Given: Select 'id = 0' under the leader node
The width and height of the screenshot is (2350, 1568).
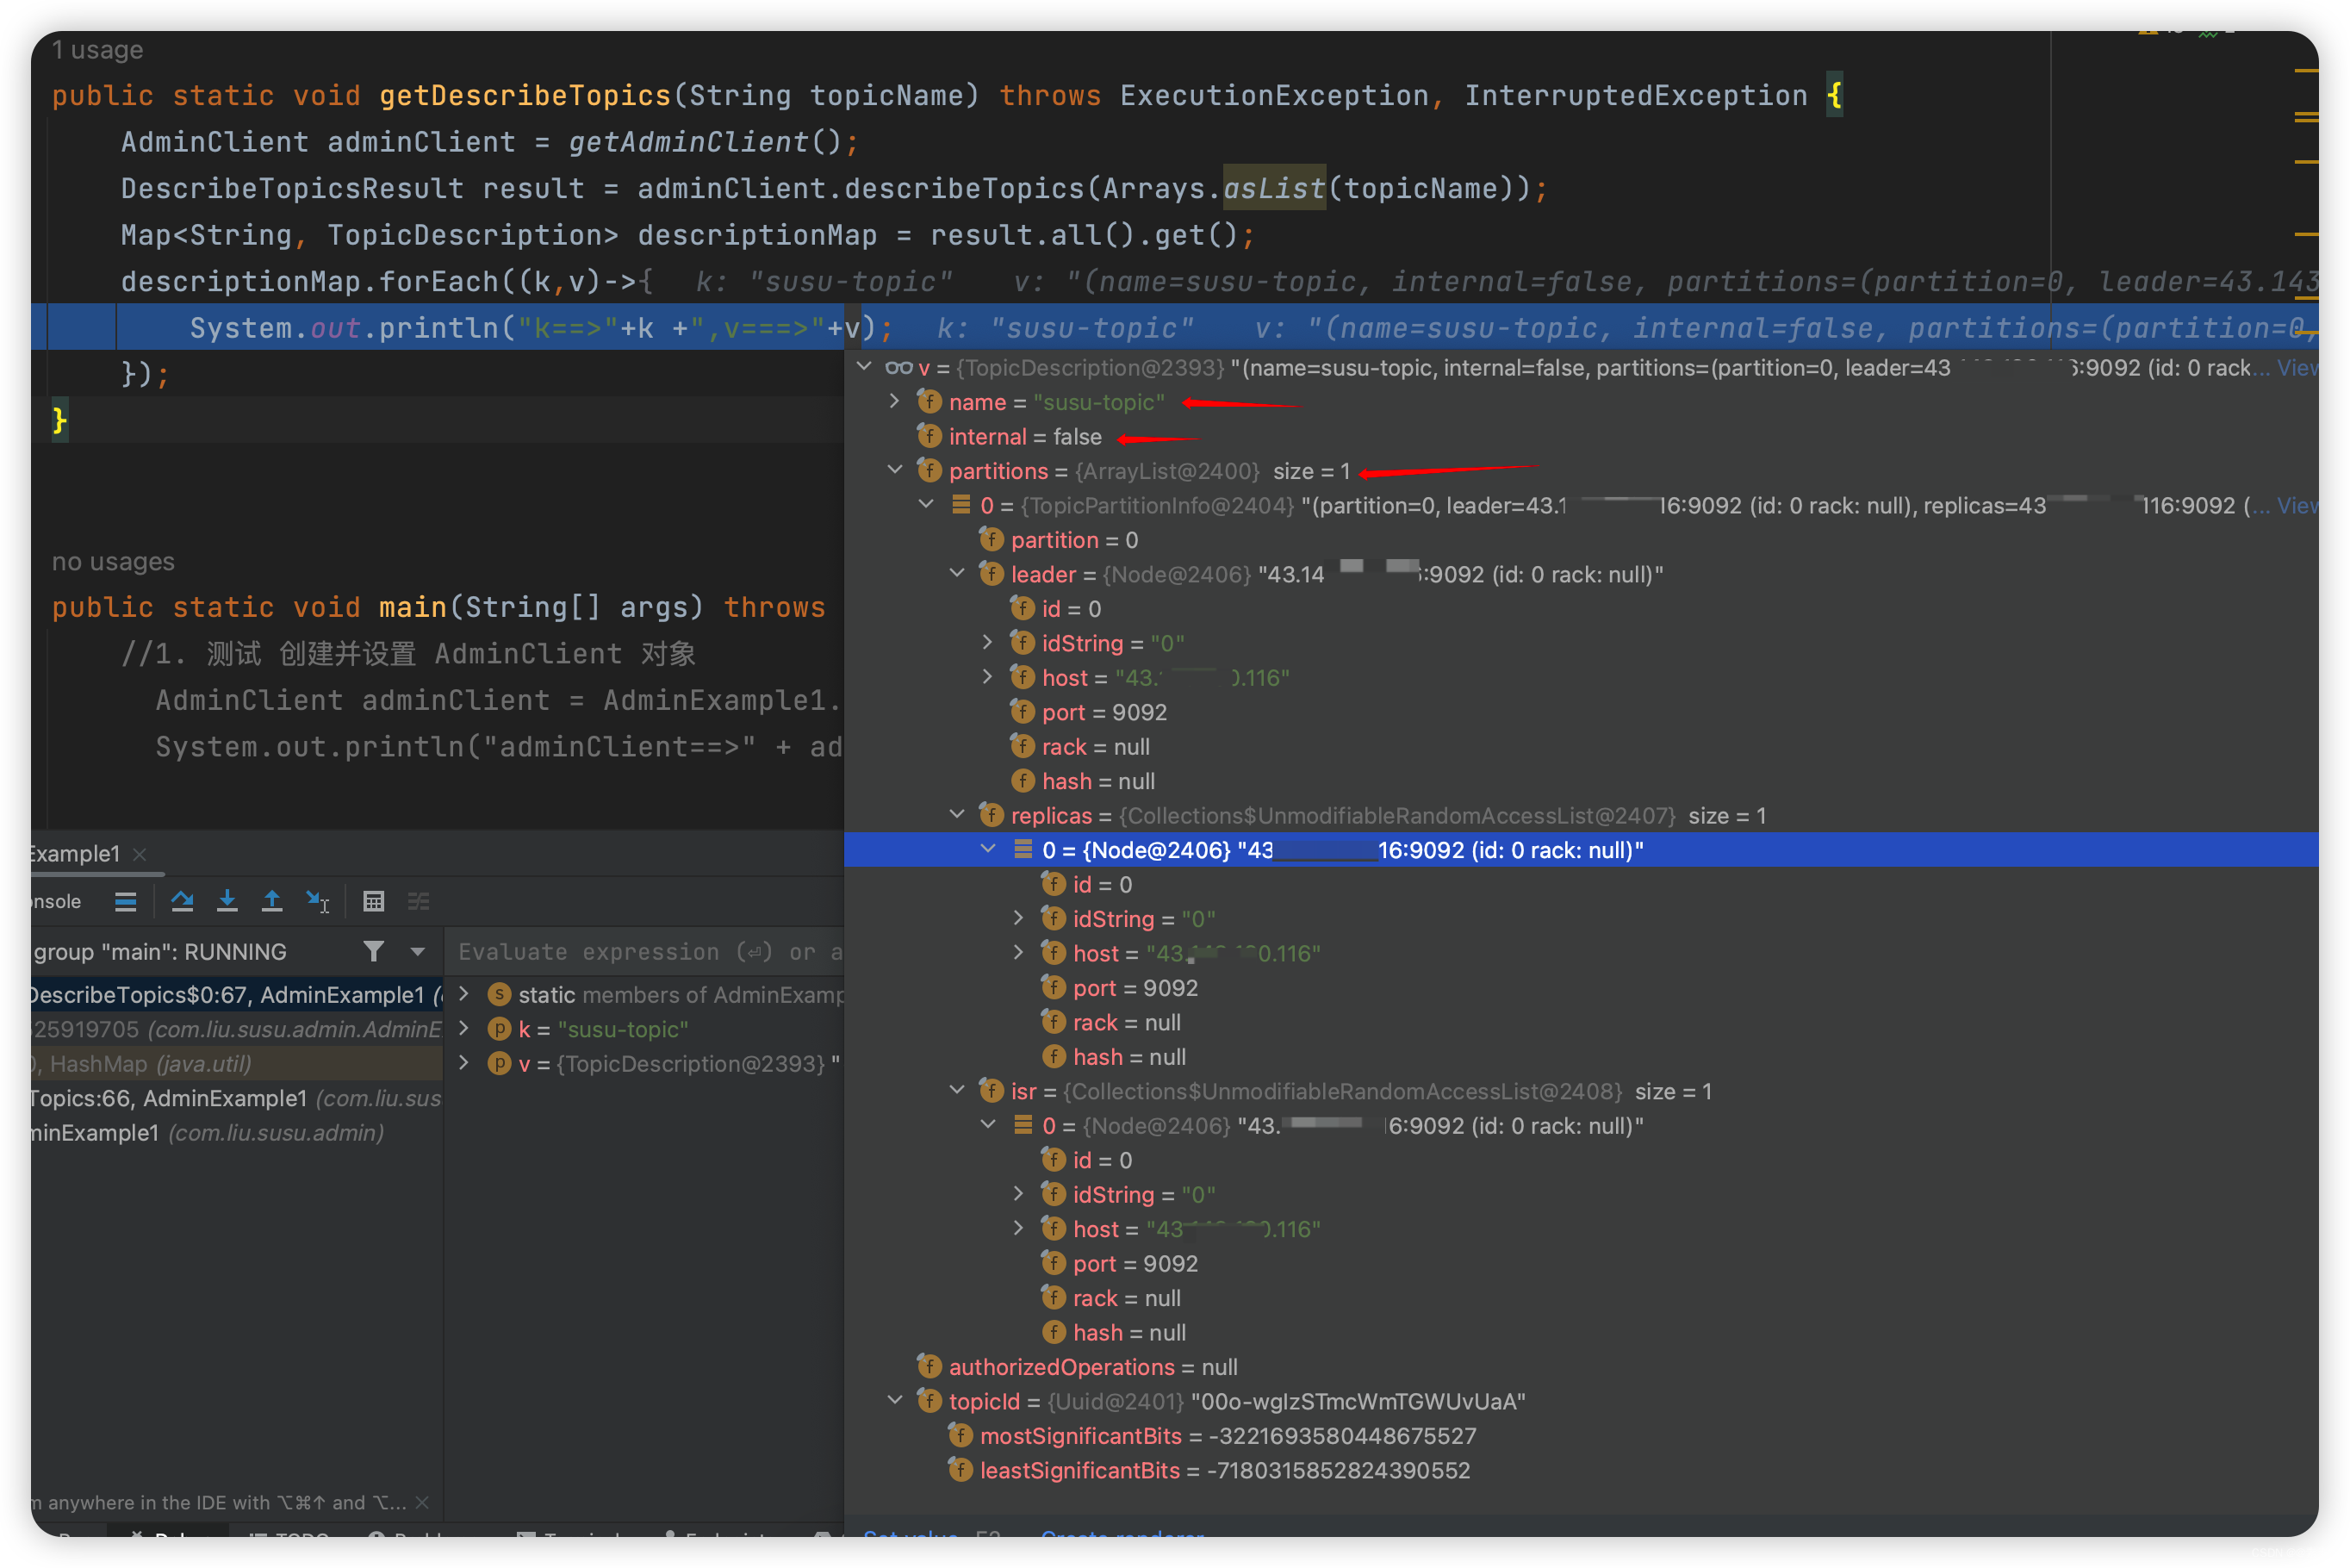Looking at the screenshot, I should [1071, 609].
